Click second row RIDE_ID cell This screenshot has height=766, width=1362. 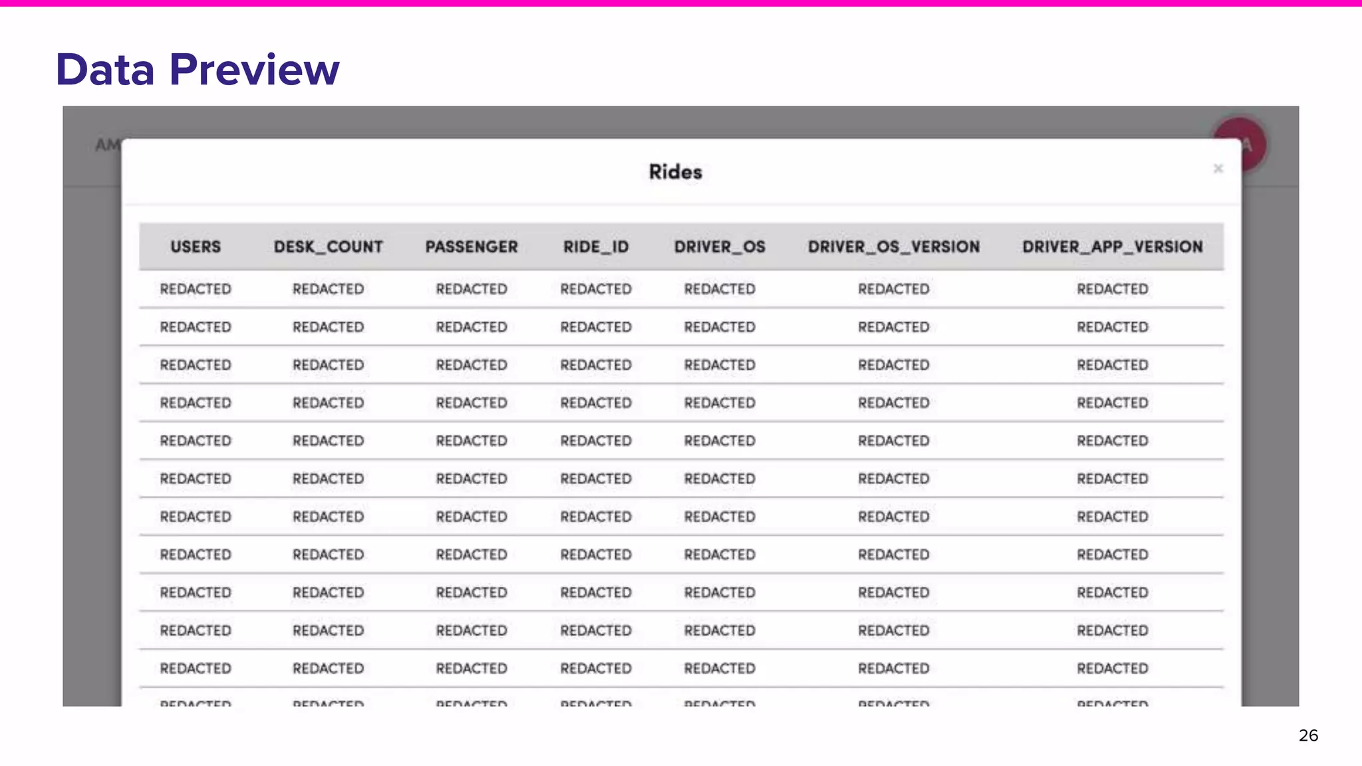(596, 327)
